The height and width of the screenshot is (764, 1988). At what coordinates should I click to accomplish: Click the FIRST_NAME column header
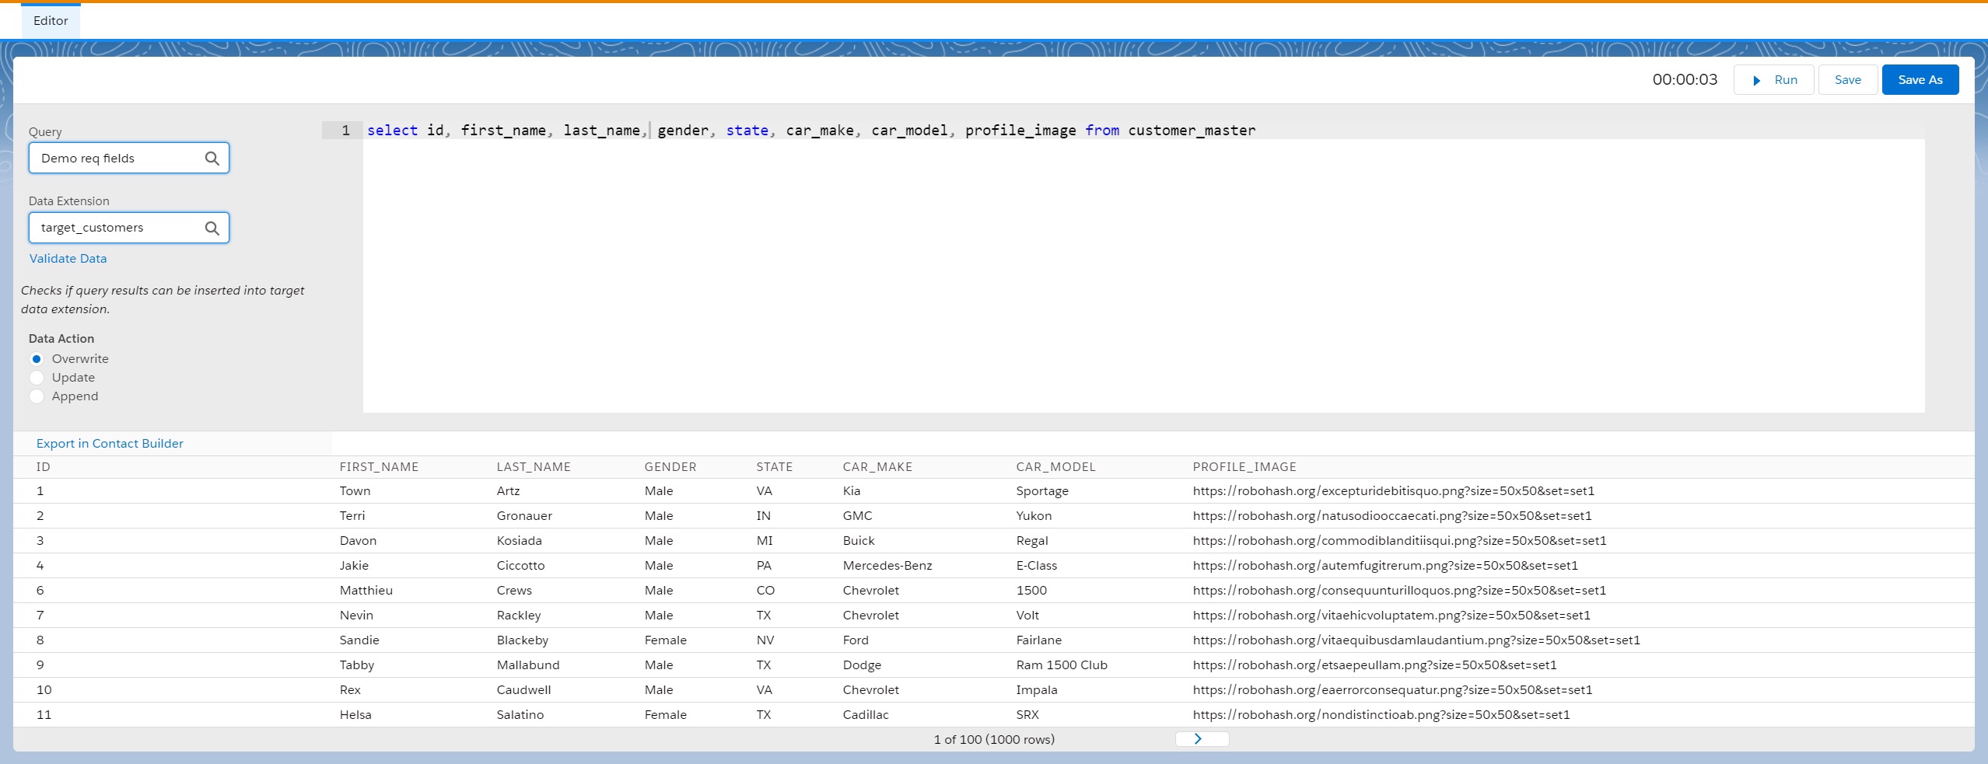379,467
